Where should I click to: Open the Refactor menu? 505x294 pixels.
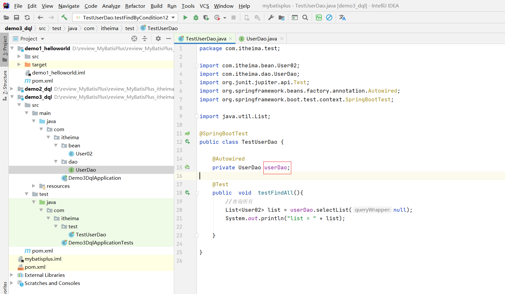(135, 6)
